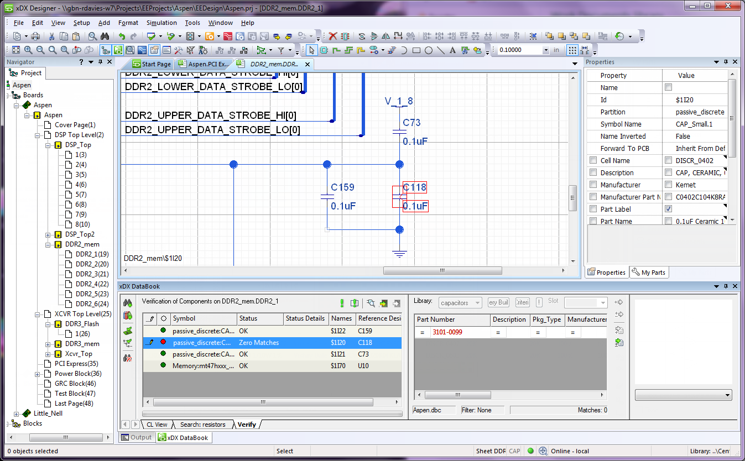Select the Rectangle drawing tool
Image resolution: width=745 pixels, height=461 pixels.
[416, 50]
